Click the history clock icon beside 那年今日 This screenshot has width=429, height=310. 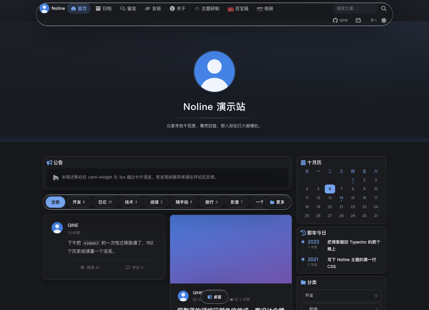point(303,233)
